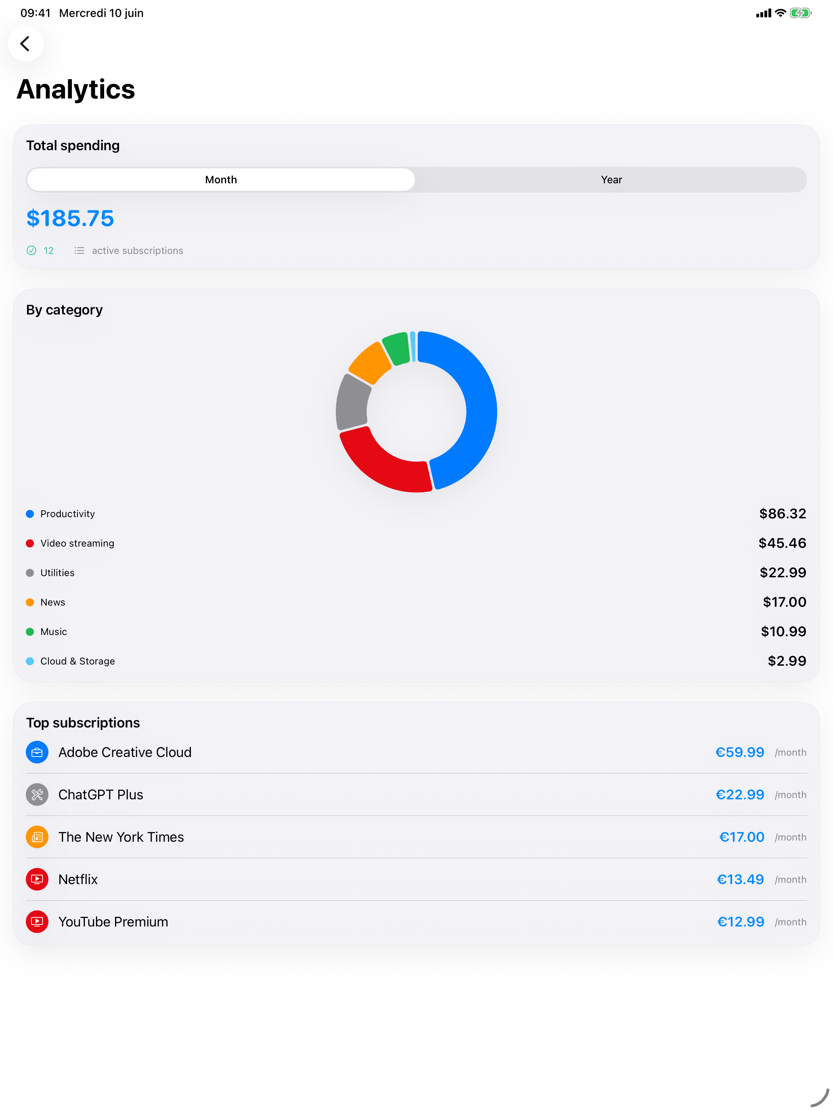This screenshot has width=833, height=1111.
Task: Tap the $45.46 Video streaming amount
Action: pyautogui.click(x=782, y=543)
